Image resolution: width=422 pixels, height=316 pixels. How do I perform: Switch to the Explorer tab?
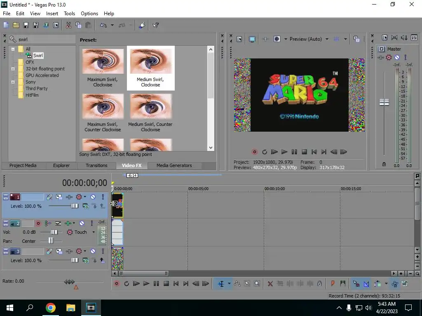[x=61, y=165]
